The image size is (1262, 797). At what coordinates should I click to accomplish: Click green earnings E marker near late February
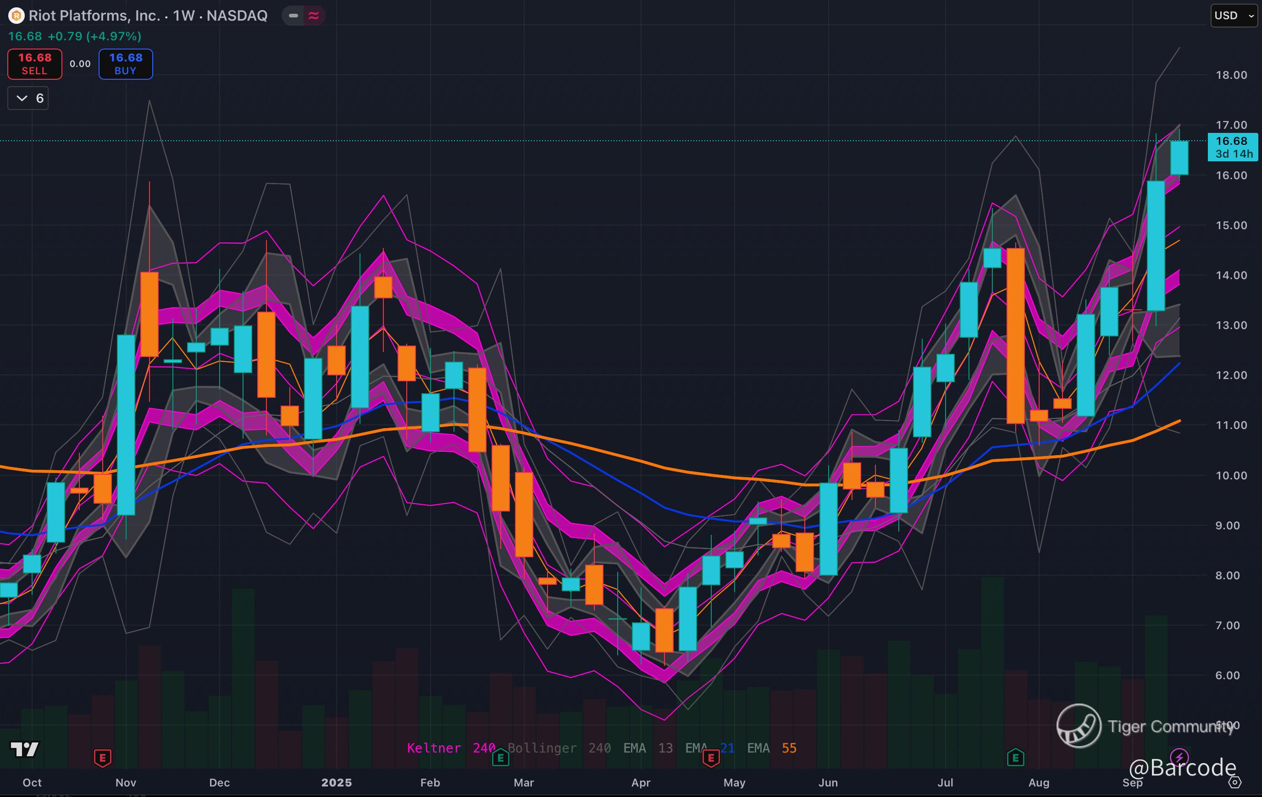500,757
